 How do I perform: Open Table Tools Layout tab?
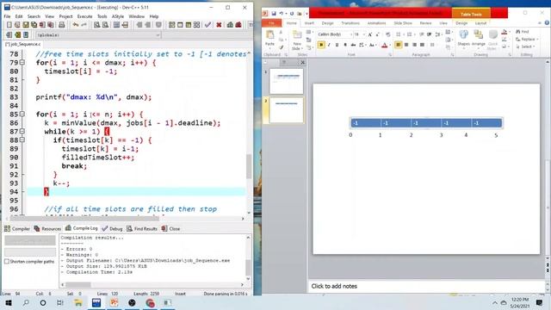pos(480,23)
